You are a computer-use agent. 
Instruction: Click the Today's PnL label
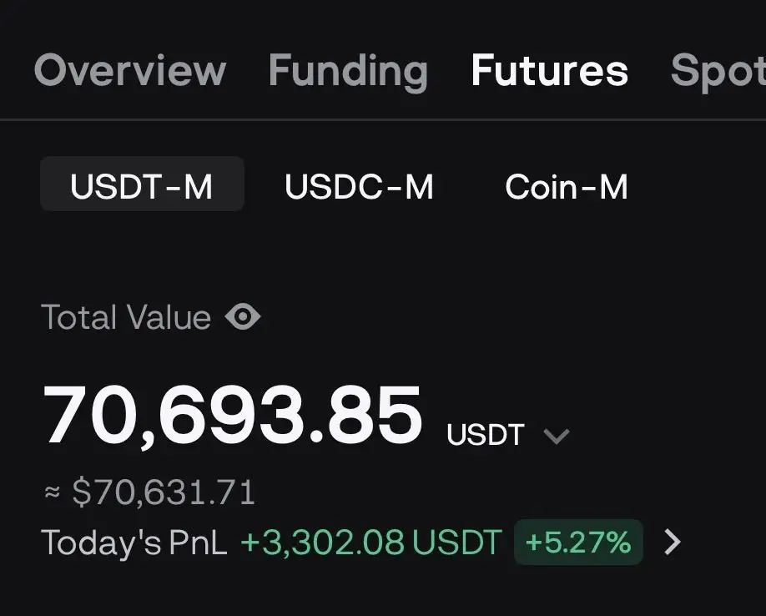click(x=134, y=543)
